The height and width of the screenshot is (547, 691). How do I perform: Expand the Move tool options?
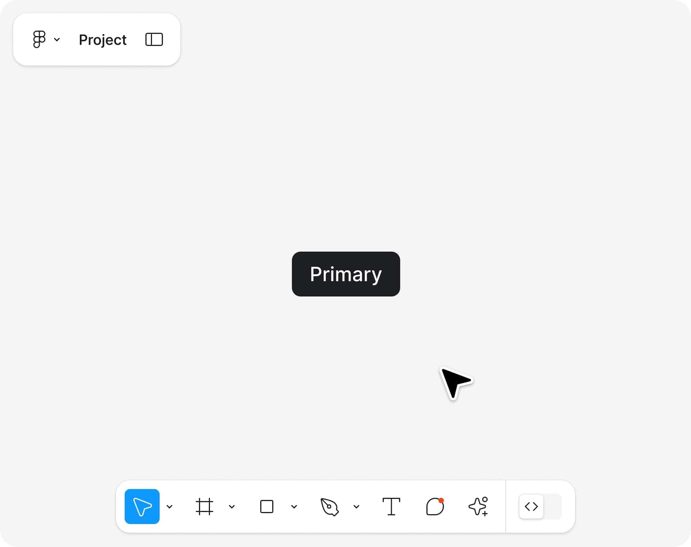tap(170, 506)
